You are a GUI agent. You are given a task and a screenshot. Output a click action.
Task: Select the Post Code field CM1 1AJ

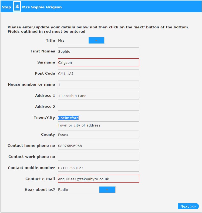point(98,74)
